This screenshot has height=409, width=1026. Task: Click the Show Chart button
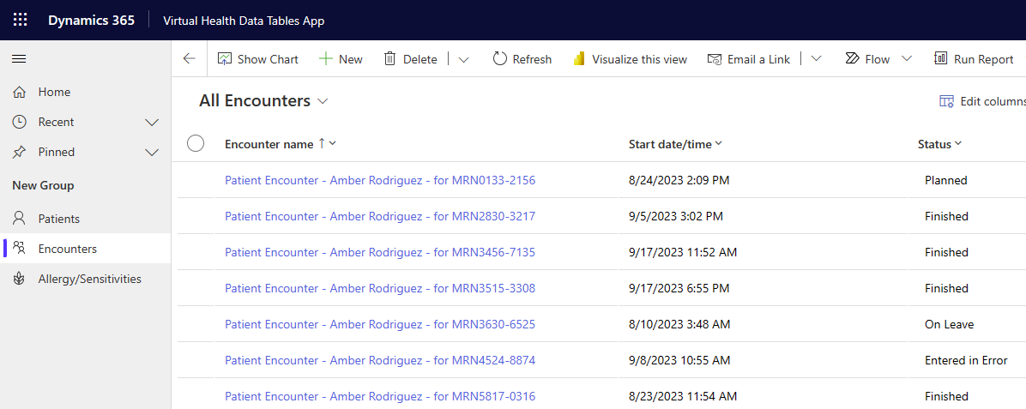[258, 59]
